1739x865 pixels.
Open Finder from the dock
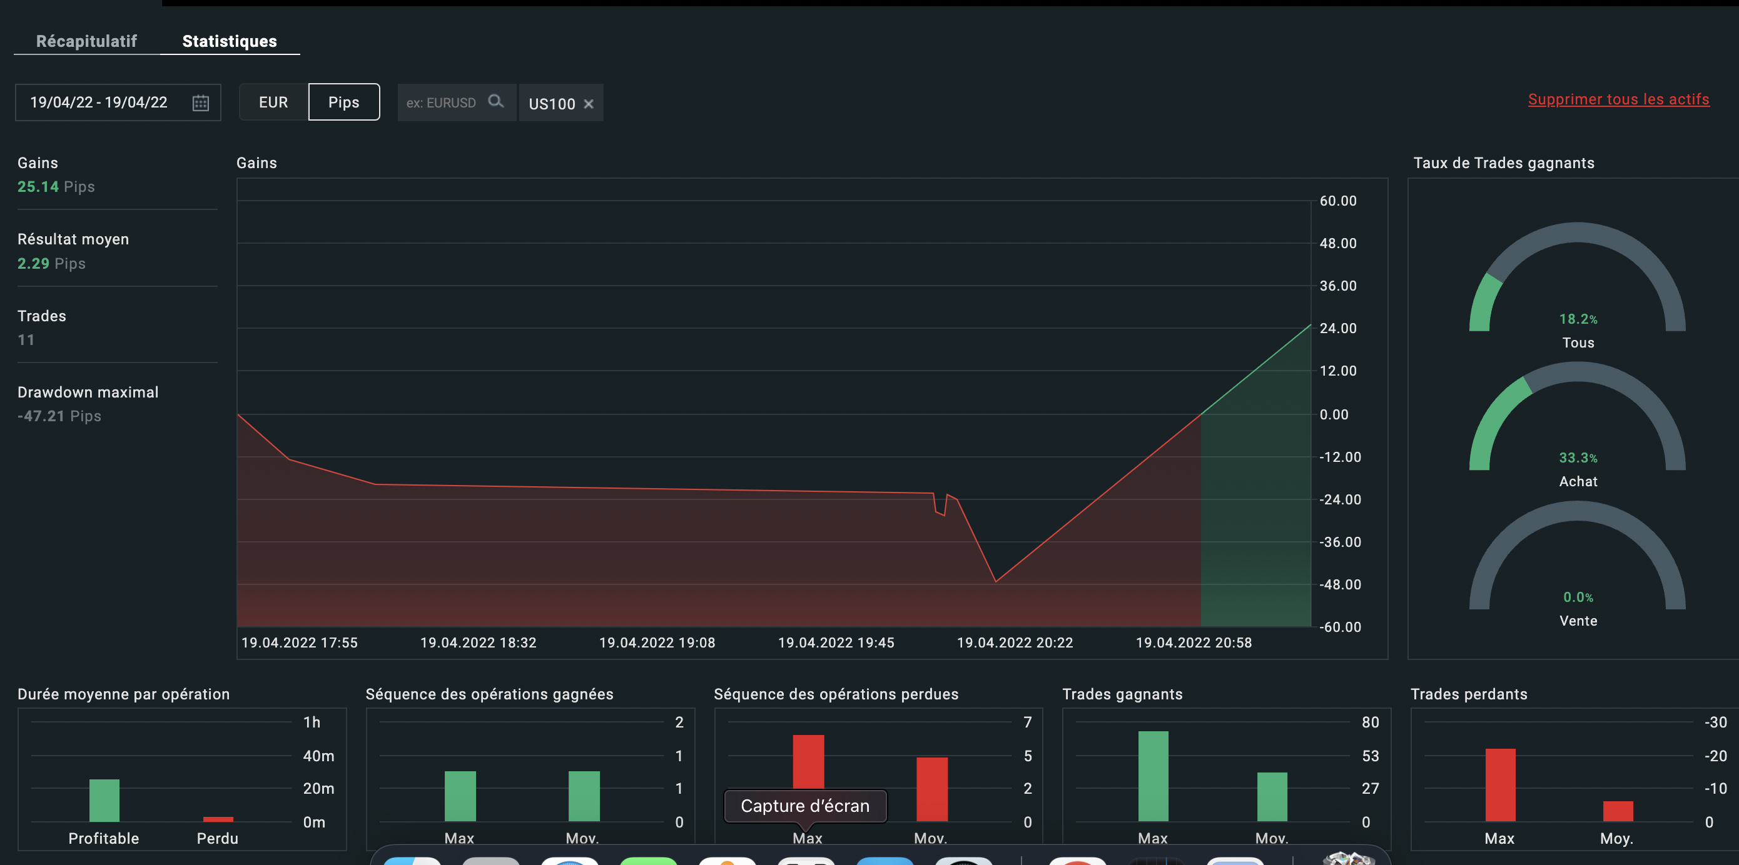pos(412,861)
